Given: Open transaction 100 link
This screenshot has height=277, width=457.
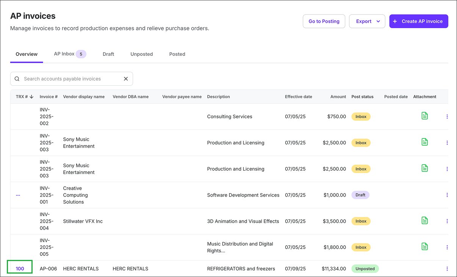Looking at the screenshot, I should tap(20, 269).
